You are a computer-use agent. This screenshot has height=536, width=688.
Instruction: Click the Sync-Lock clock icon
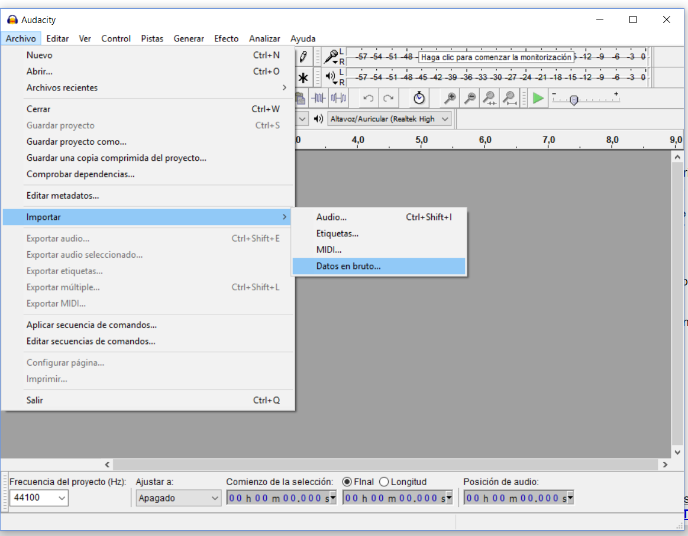pos(419,98)
